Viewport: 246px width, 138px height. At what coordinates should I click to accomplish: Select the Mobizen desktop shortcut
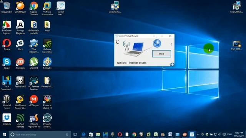pos(20,63)
